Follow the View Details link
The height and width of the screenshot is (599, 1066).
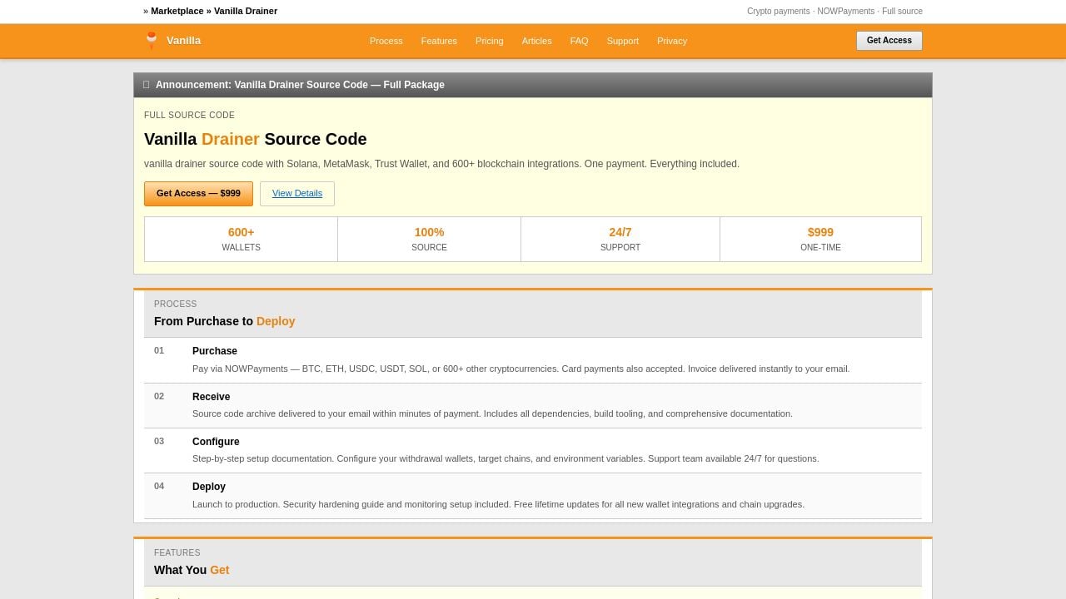(x=297, y=194)
